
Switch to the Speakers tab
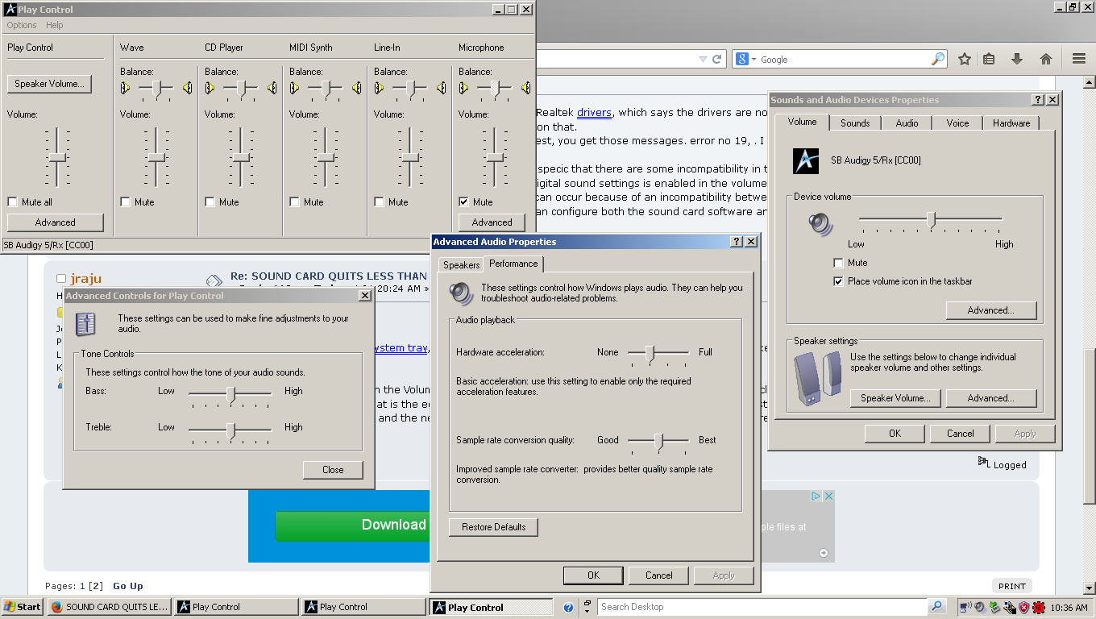point(461,264)
